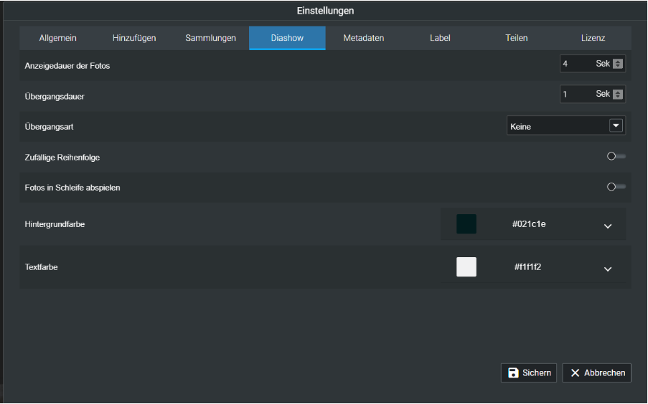Enable the Zufällige Reihenfolge toggle
The image size is (648, 404).
click(x=615, y=156)
